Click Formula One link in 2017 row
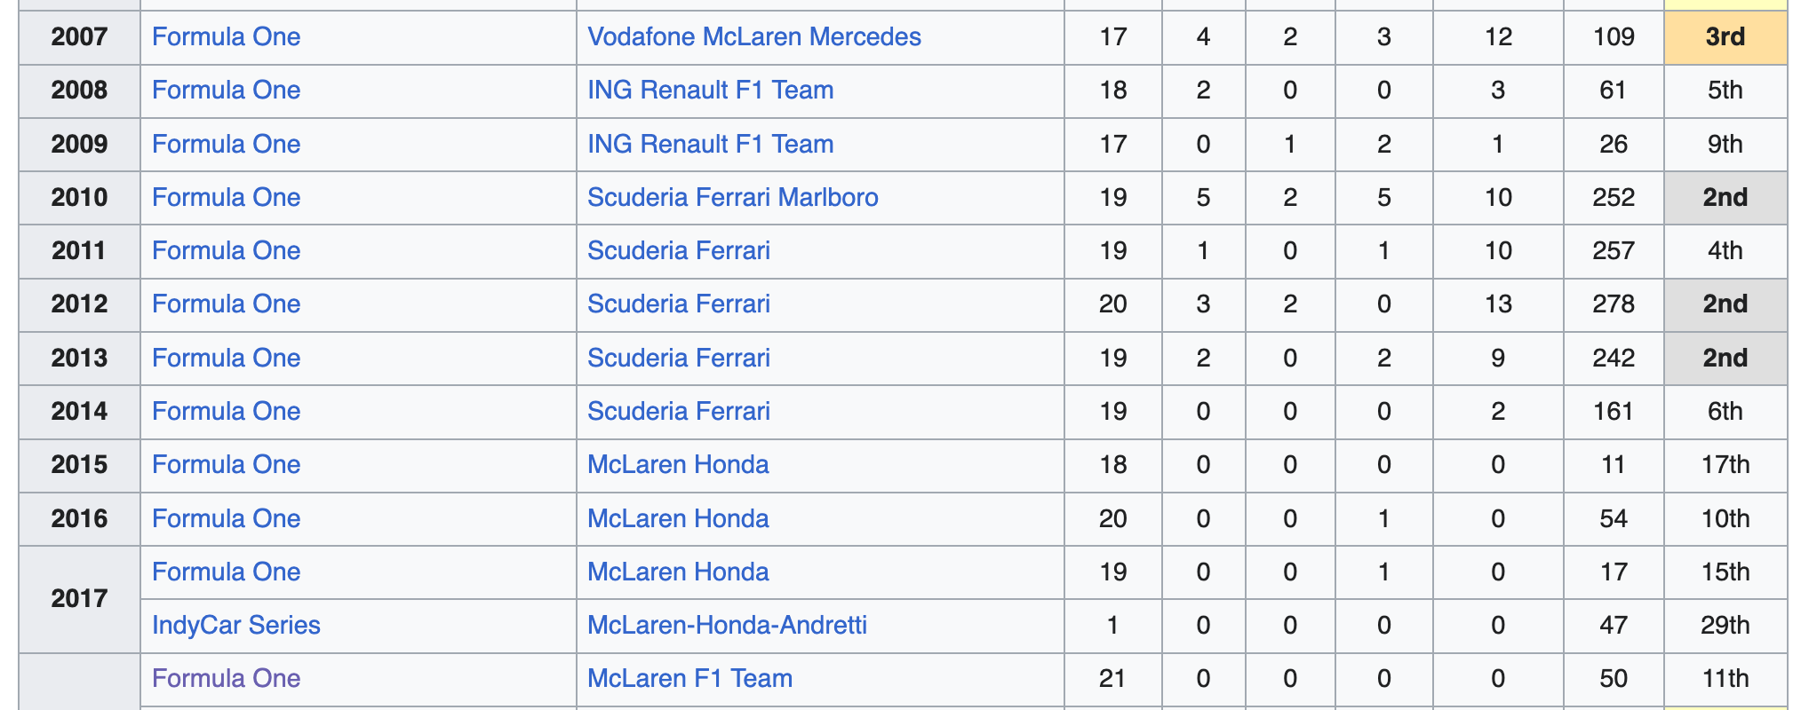This screenshot has width=1793, height=710. [x=226, y=572]
